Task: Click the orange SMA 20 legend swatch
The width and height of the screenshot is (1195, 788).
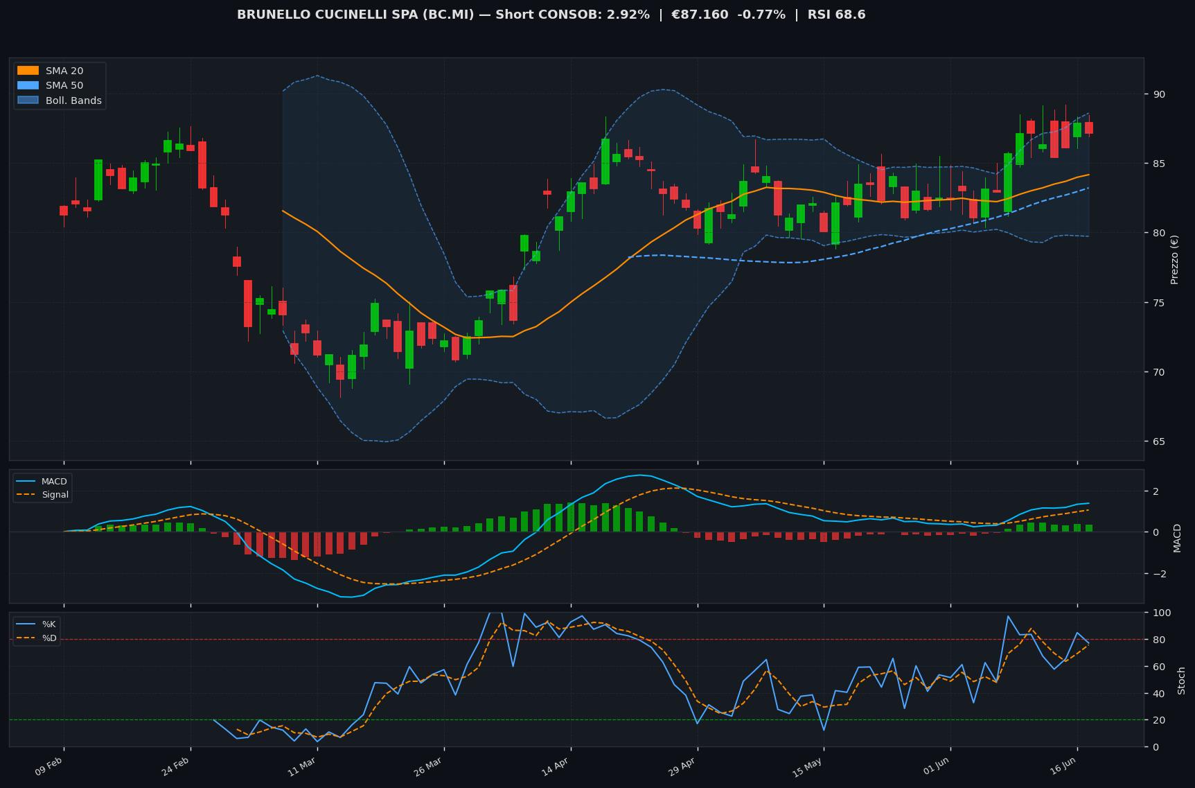Action: [28, 71]
